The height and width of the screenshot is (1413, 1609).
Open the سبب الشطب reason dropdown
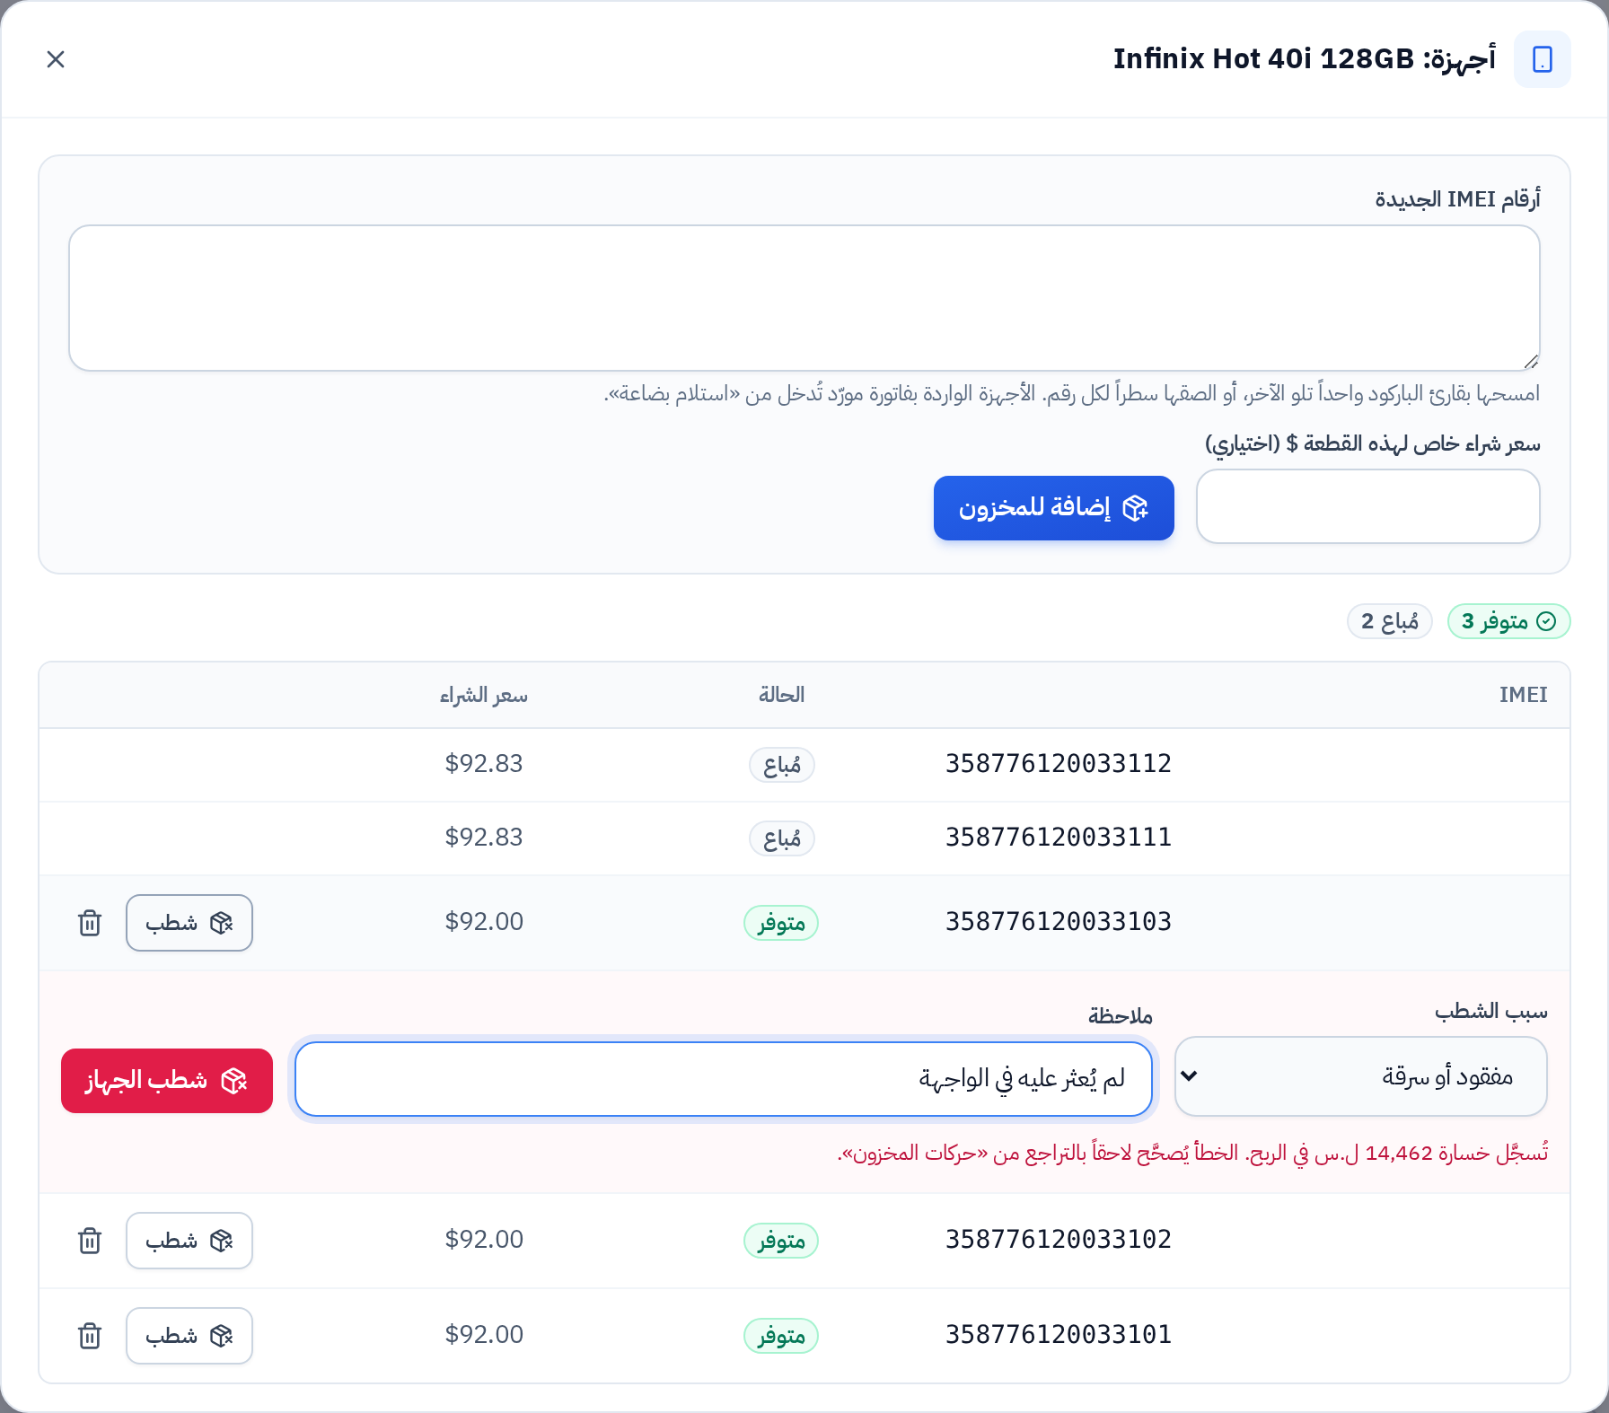point(1361,1076)
